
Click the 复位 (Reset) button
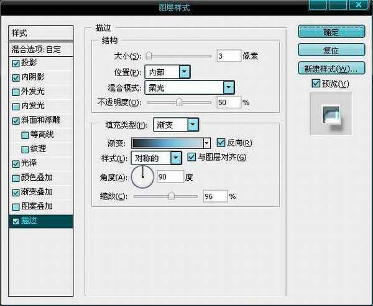pos(331,49)
